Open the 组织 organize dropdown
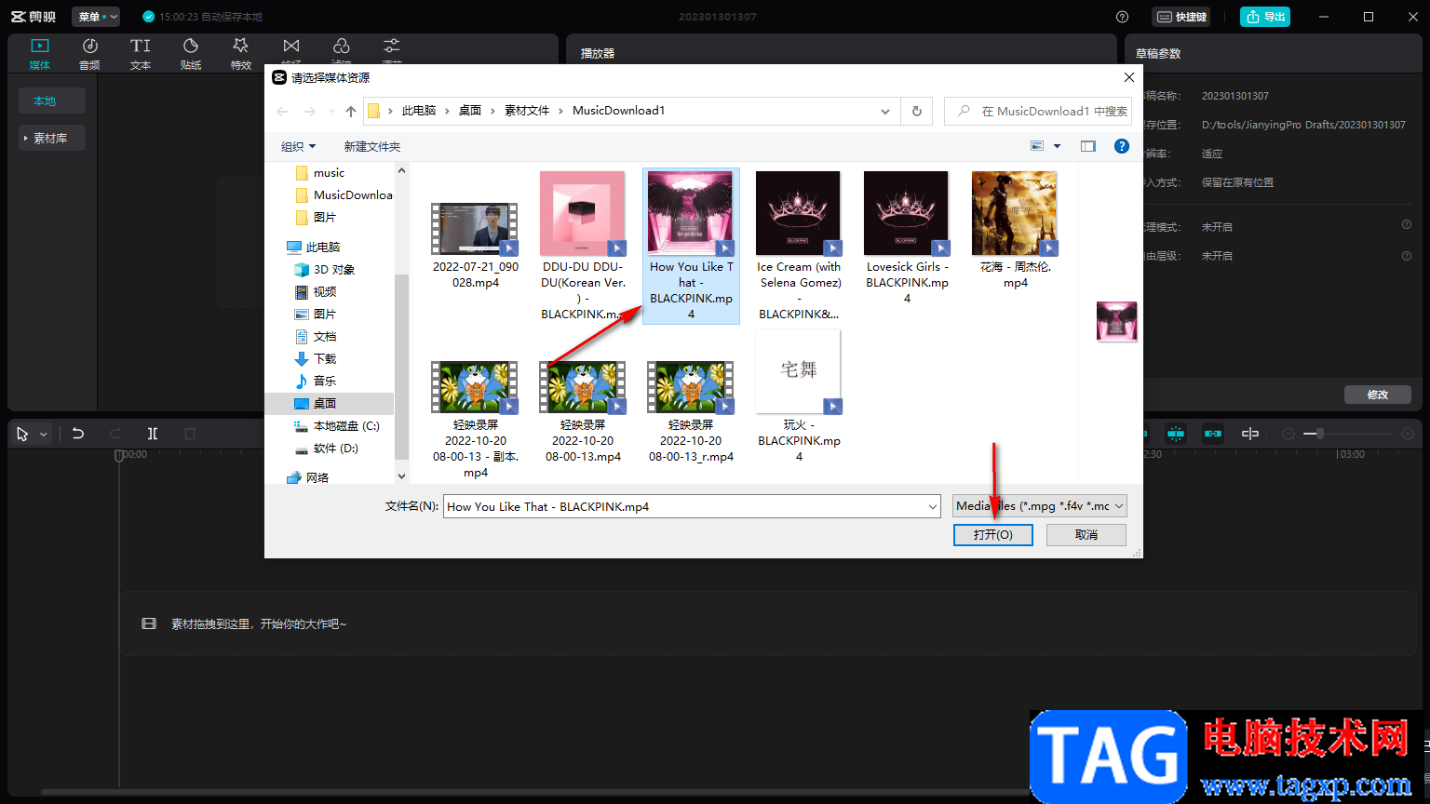The height and width of the screenshot is (804, 1430). (299, 146)
